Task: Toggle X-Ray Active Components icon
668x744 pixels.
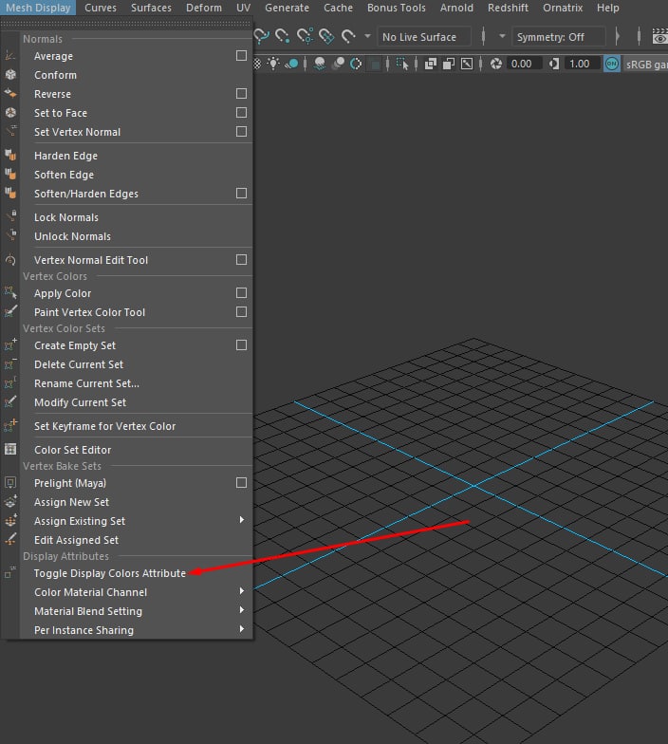Action: tap(449, 64)
